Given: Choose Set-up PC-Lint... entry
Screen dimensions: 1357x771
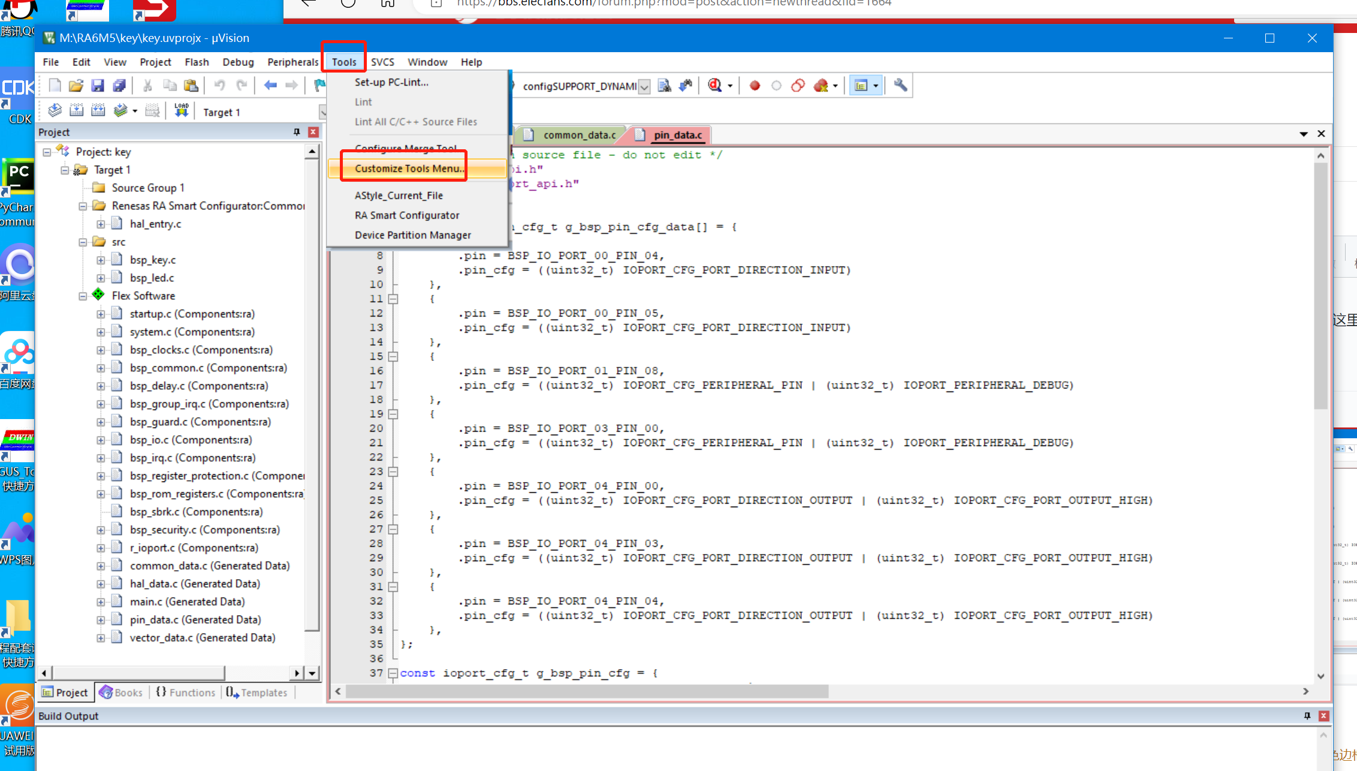Looking at the screenshot, I should click(417, 82).
